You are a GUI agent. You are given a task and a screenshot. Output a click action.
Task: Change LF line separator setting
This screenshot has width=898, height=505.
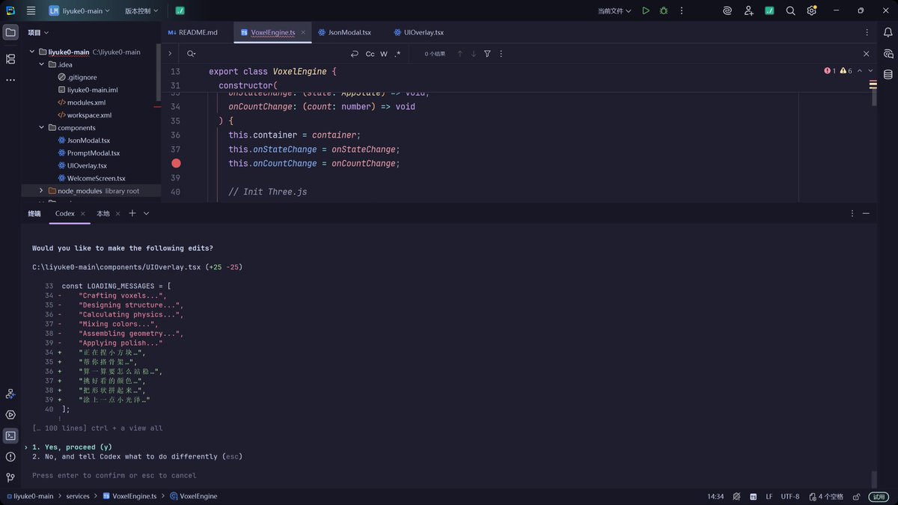click(769, 496)
